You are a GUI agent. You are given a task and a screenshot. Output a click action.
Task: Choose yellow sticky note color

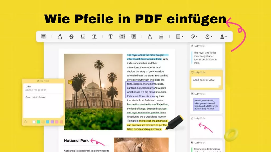[x=43, y=122]
